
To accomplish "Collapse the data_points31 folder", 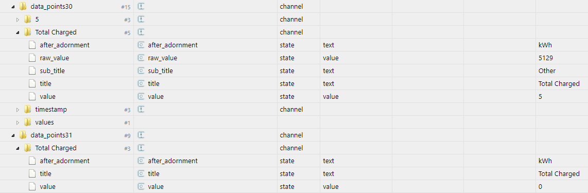I will coord(13,135).
